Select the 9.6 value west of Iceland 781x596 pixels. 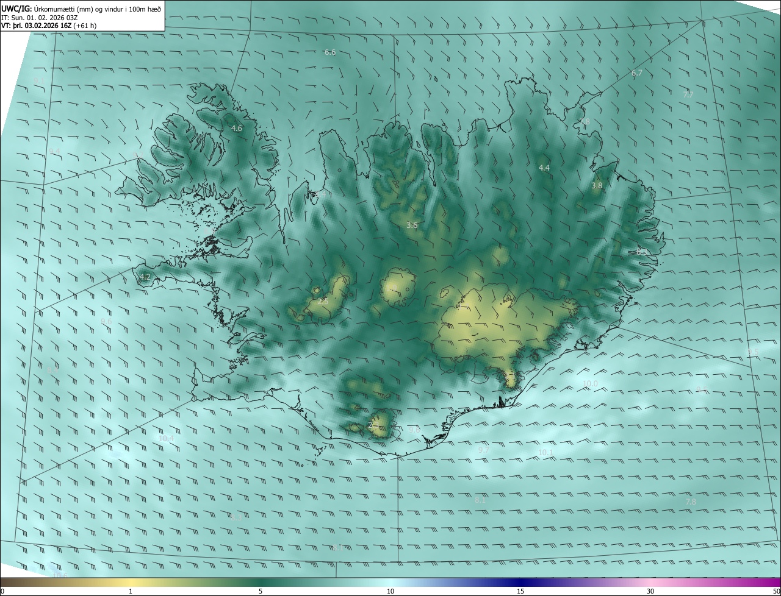106,322
